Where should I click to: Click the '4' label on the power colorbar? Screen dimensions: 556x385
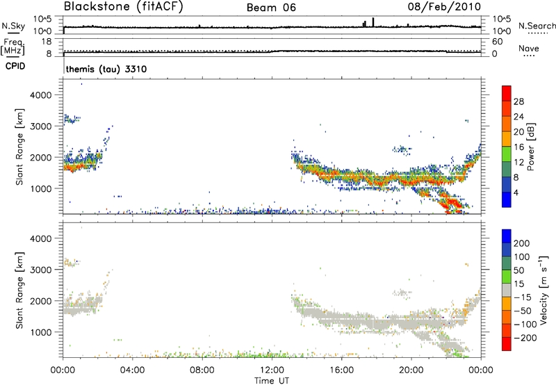[x=516, y=193]
